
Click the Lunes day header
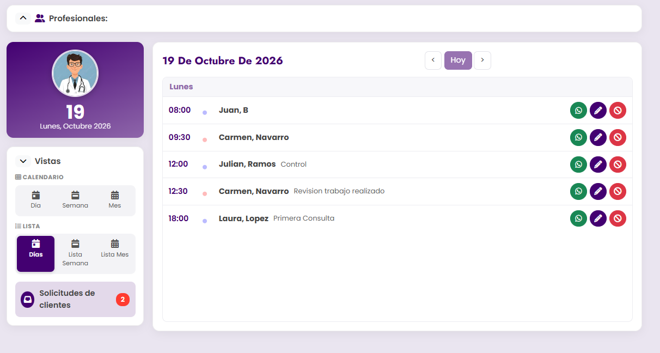click(x=181, y=87)
